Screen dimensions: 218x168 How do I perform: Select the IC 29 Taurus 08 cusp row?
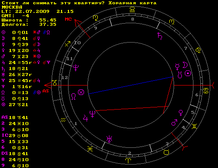pos(15,135)
